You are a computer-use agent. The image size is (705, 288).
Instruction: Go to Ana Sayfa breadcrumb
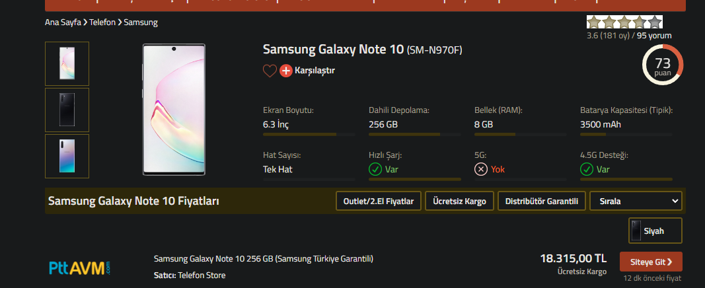click(x=63, y=22)
